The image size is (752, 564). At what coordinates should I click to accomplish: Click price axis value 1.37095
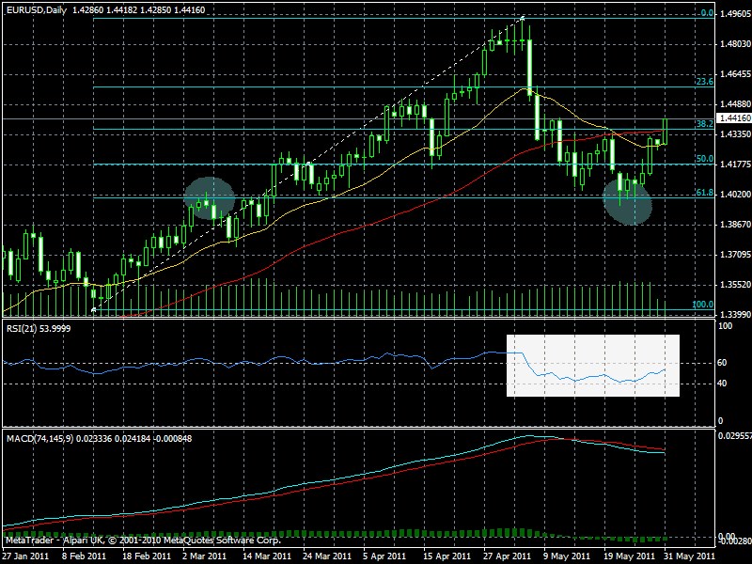tap(735, 255)
